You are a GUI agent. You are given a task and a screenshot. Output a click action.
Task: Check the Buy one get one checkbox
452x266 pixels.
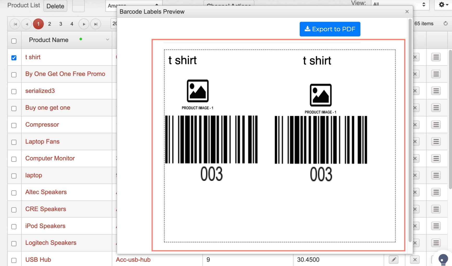14,108
